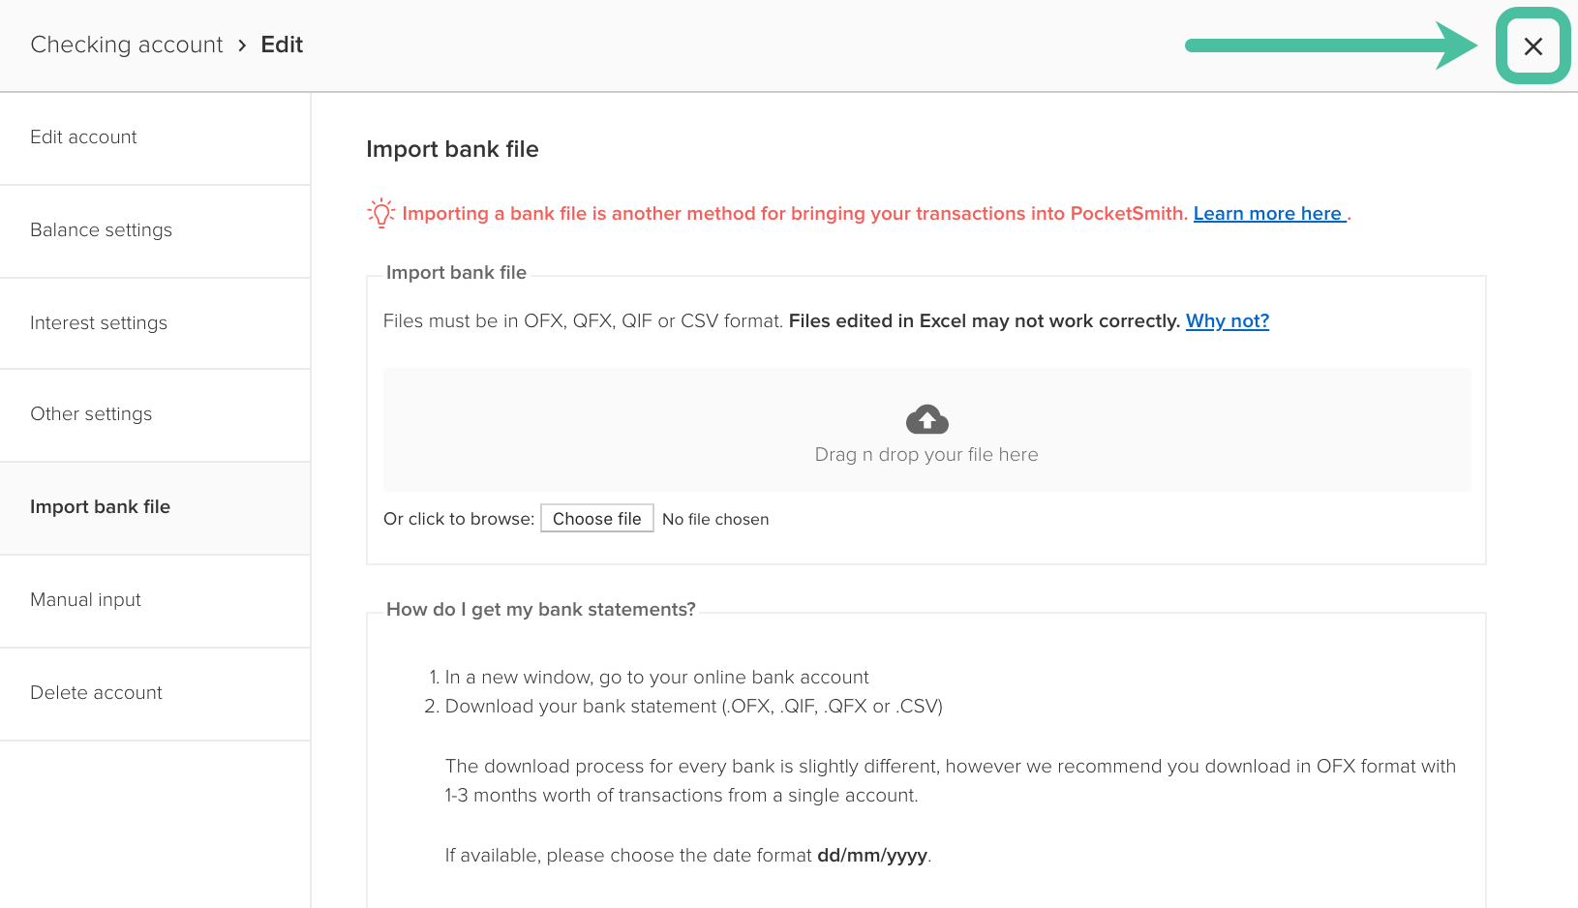Click the 'Import bank file' page heading
The height and width of the screenshot is (908, 1578).
click(452, 149)
